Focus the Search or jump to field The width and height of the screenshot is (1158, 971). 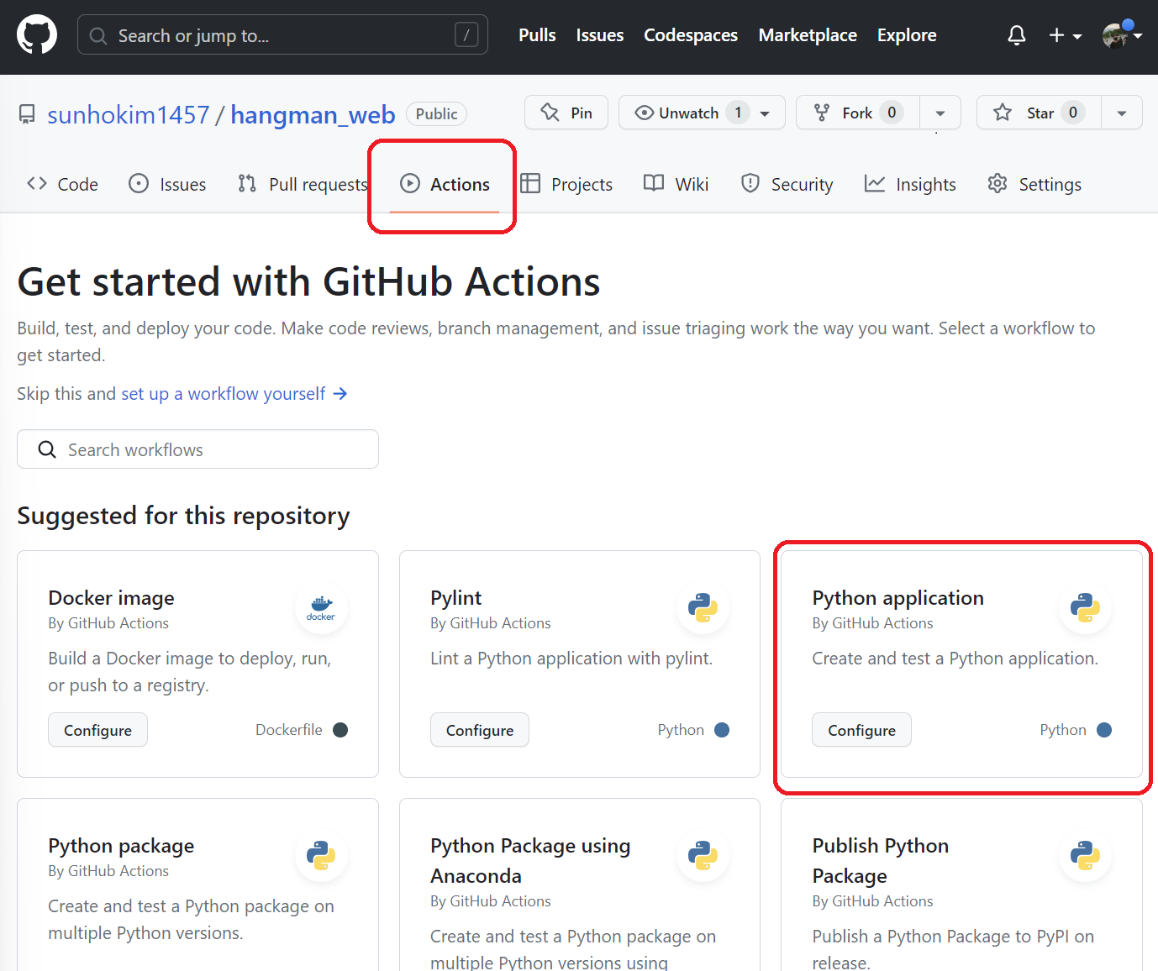pyautogui.click(x=282, y=35)
